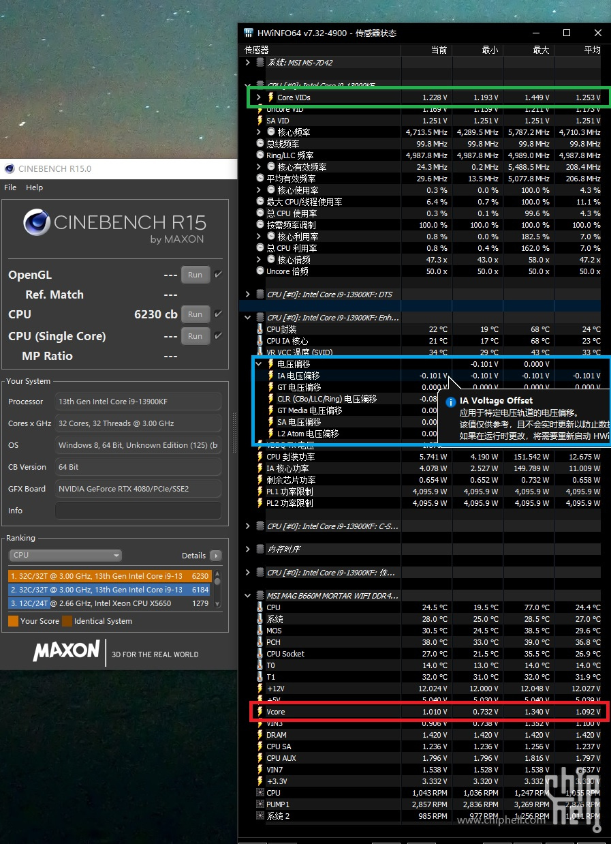The width and height of the screenshot is (611, 844).
Task: Run the CPU (Single Core) benchmark
Action: tap(195, 336)
